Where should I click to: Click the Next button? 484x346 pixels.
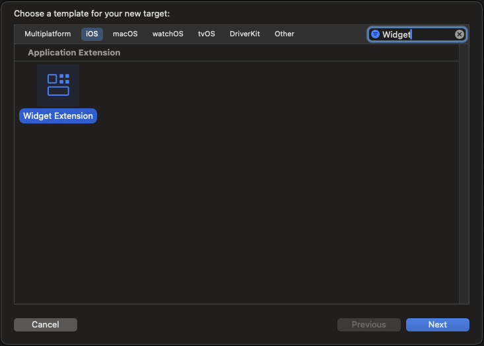(x=437, y=324)
